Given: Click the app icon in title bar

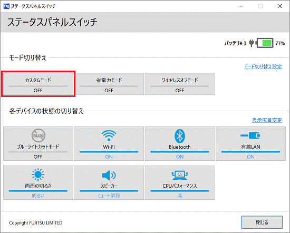Looking at the screenshot, I should [6, 6].
